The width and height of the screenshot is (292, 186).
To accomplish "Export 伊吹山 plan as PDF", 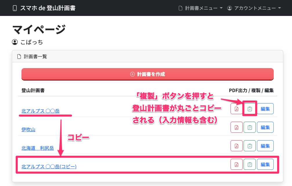I will 237,127.
